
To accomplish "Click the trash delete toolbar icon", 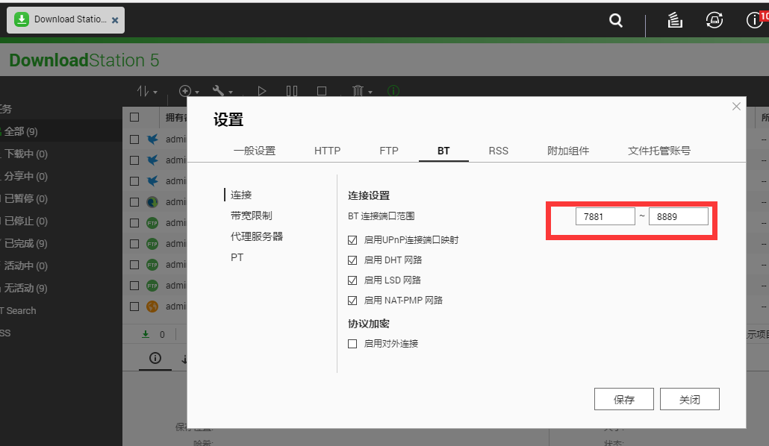I will 358,91.
